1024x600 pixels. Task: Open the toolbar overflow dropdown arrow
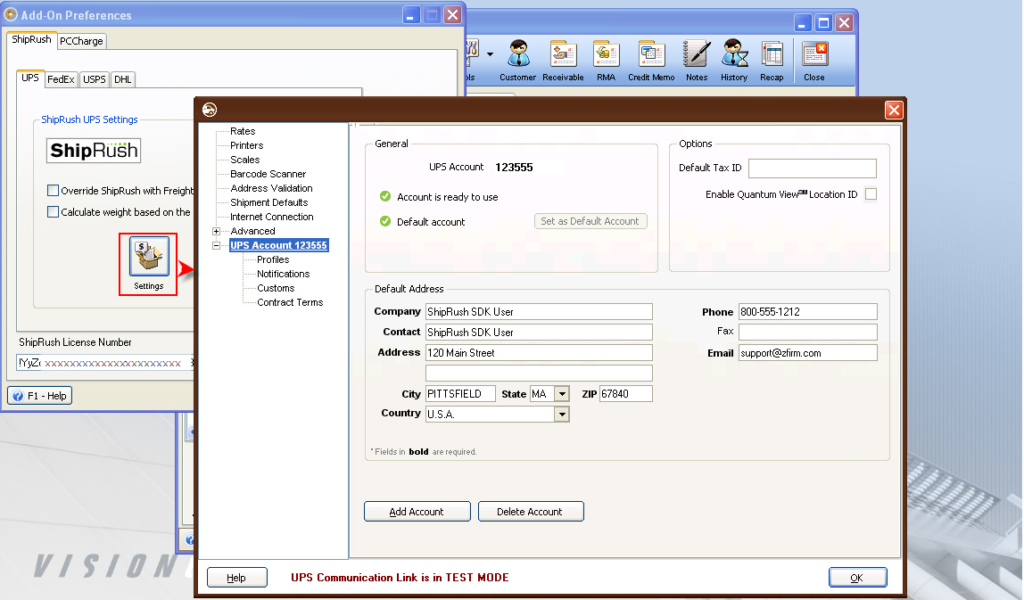[x=490, y=55]
